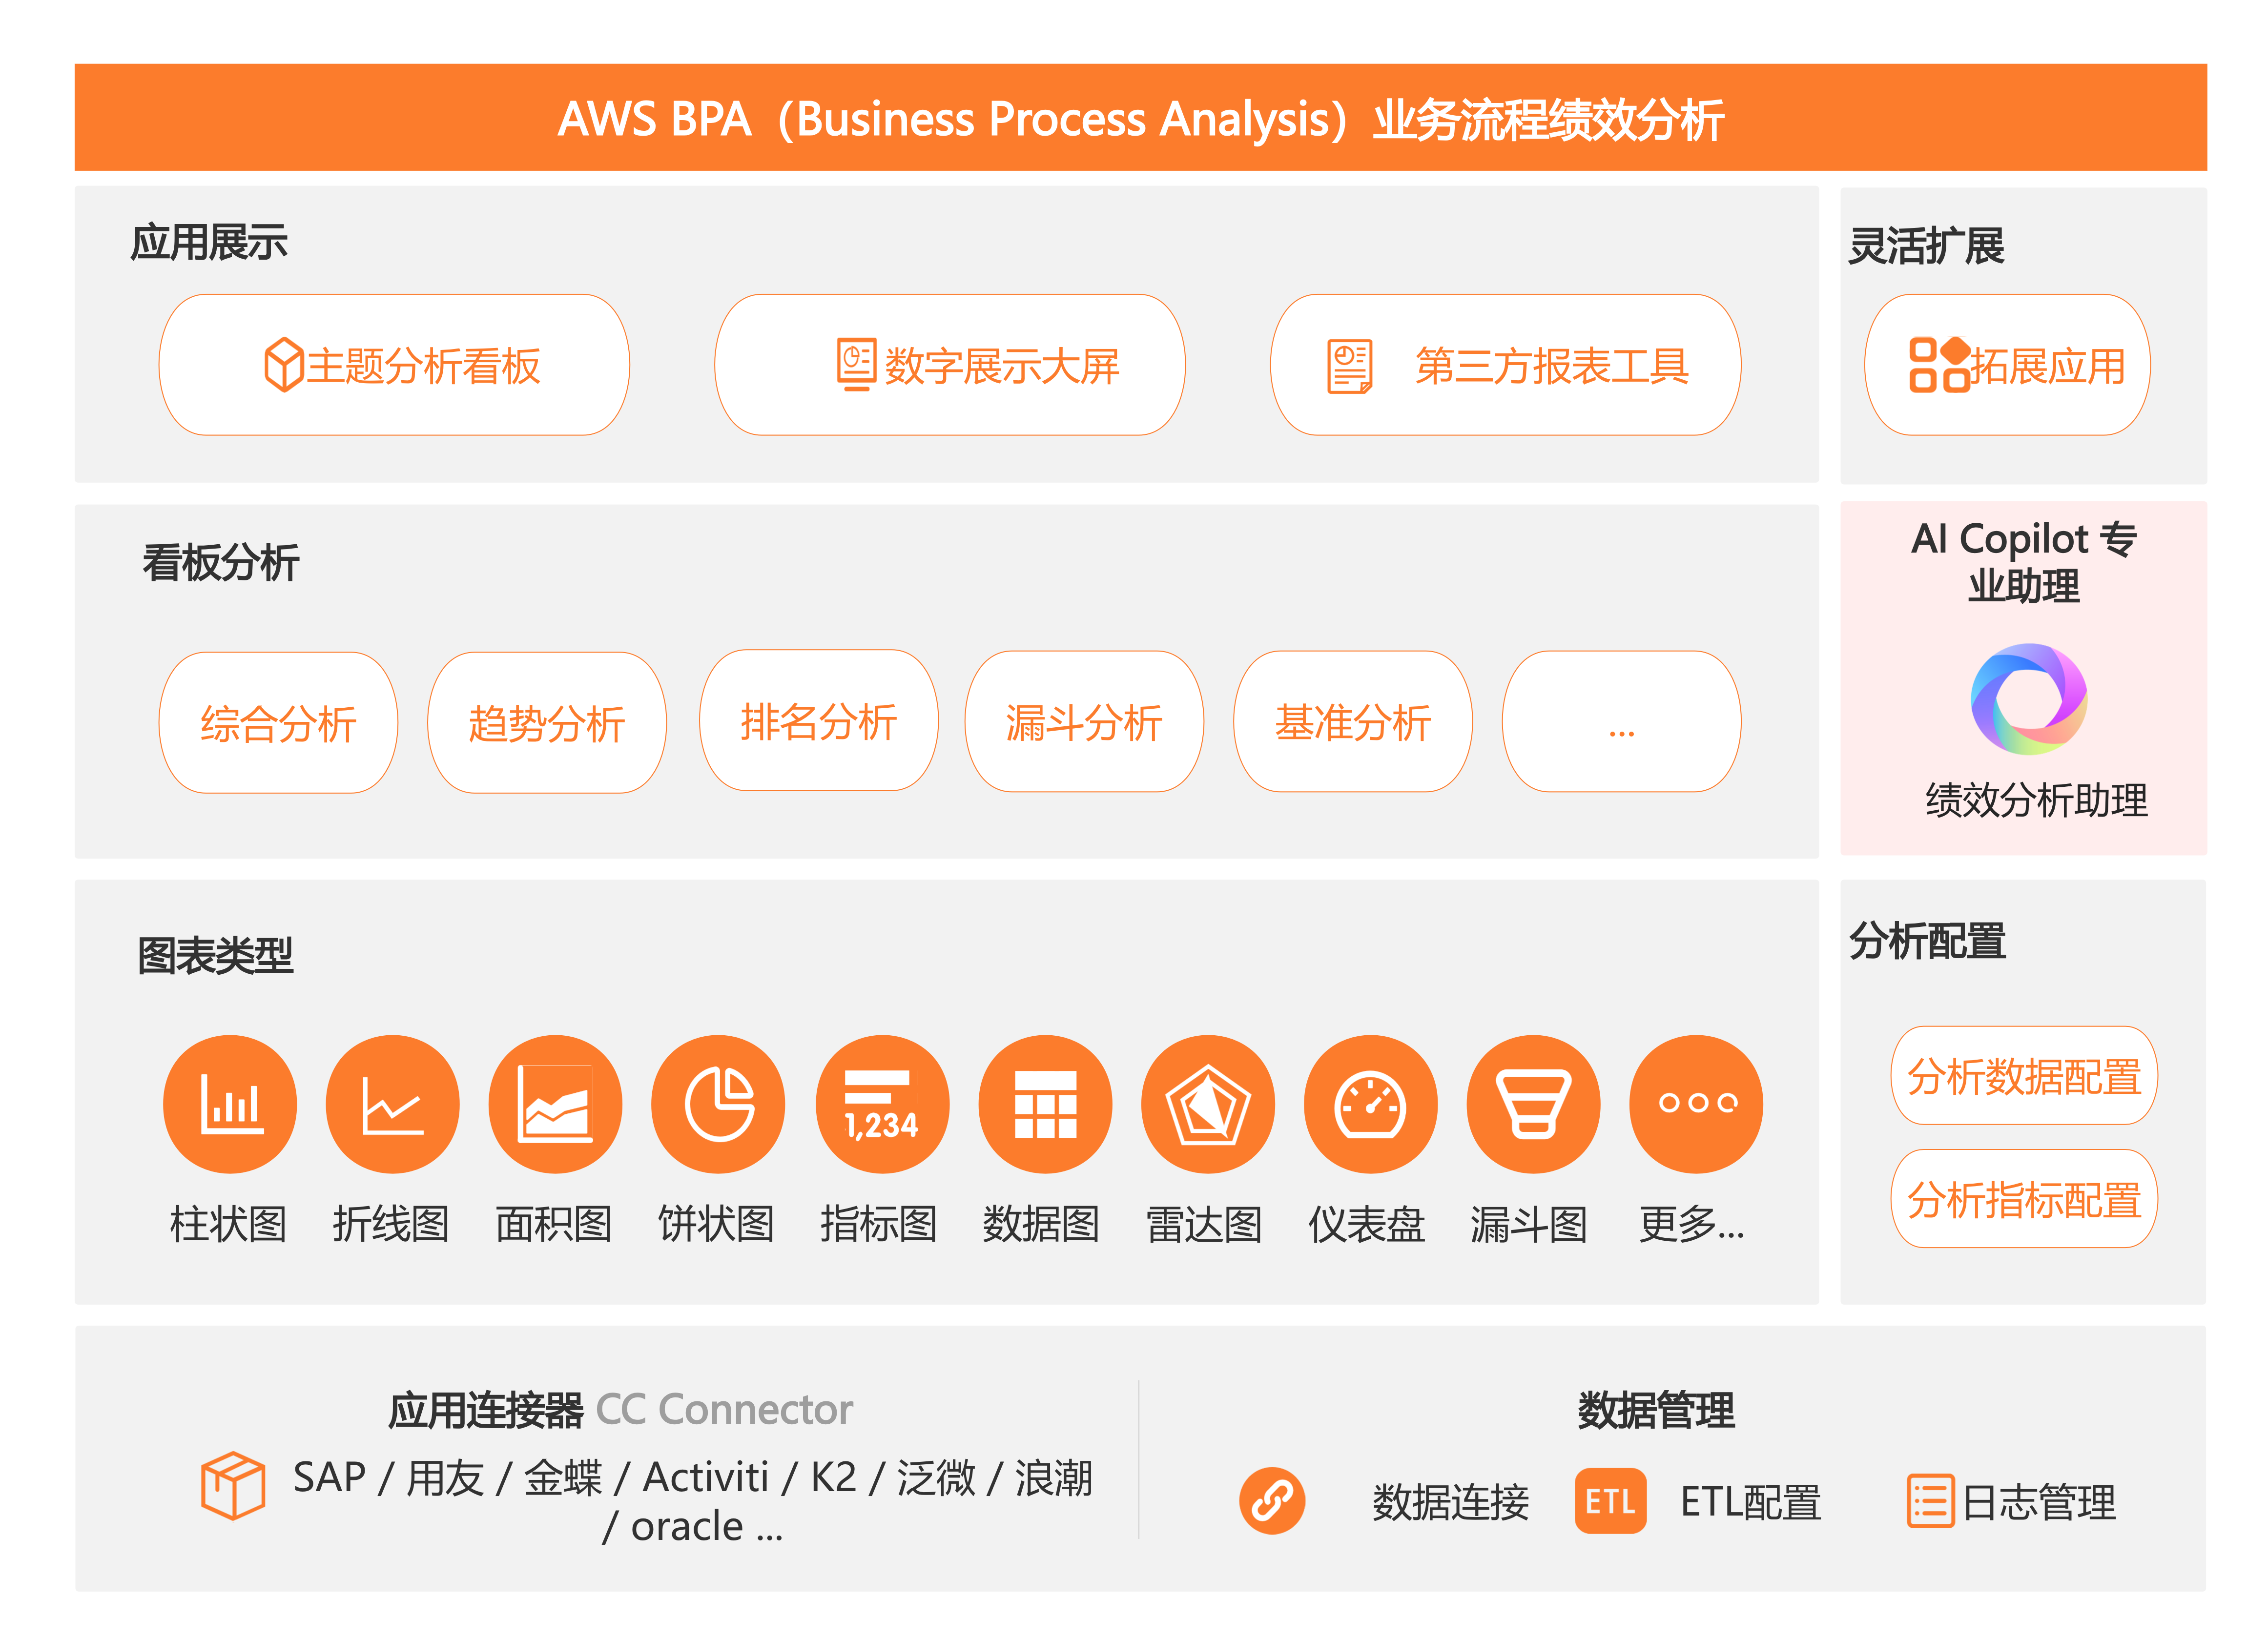Click the orange ETL badge icon
2268x1640 pixels.
tap(1610, 1500)
